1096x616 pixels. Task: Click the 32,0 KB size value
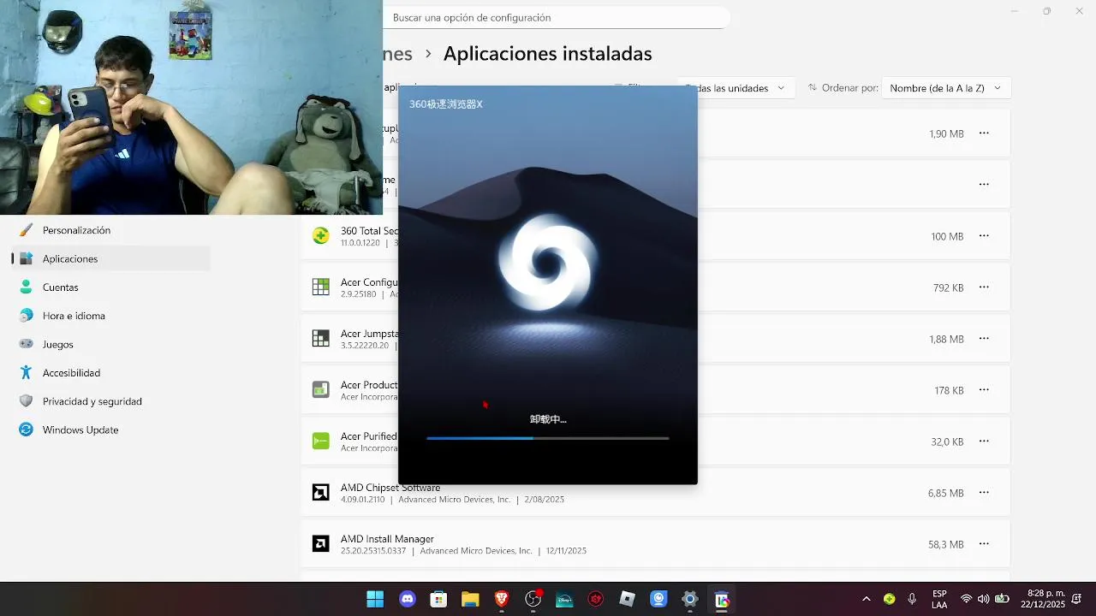pyautogui.click(x=947, y=442)
